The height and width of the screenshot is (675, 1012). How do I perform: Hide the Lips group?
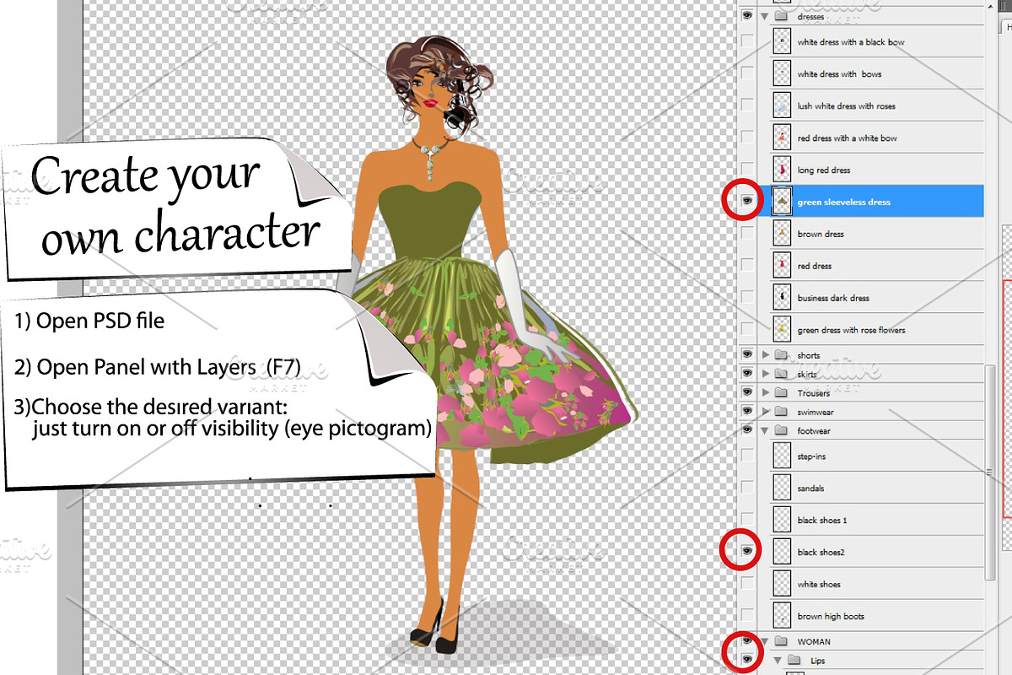pyautogui.click(x=747, y=659)
